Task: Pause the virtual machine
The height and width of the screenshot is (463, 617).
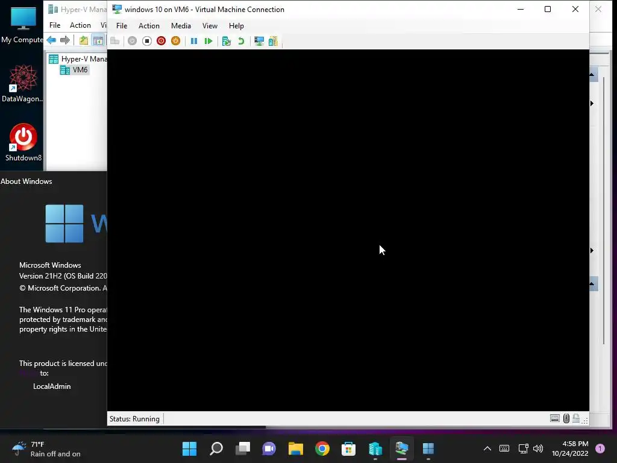Action: [194, 41]
